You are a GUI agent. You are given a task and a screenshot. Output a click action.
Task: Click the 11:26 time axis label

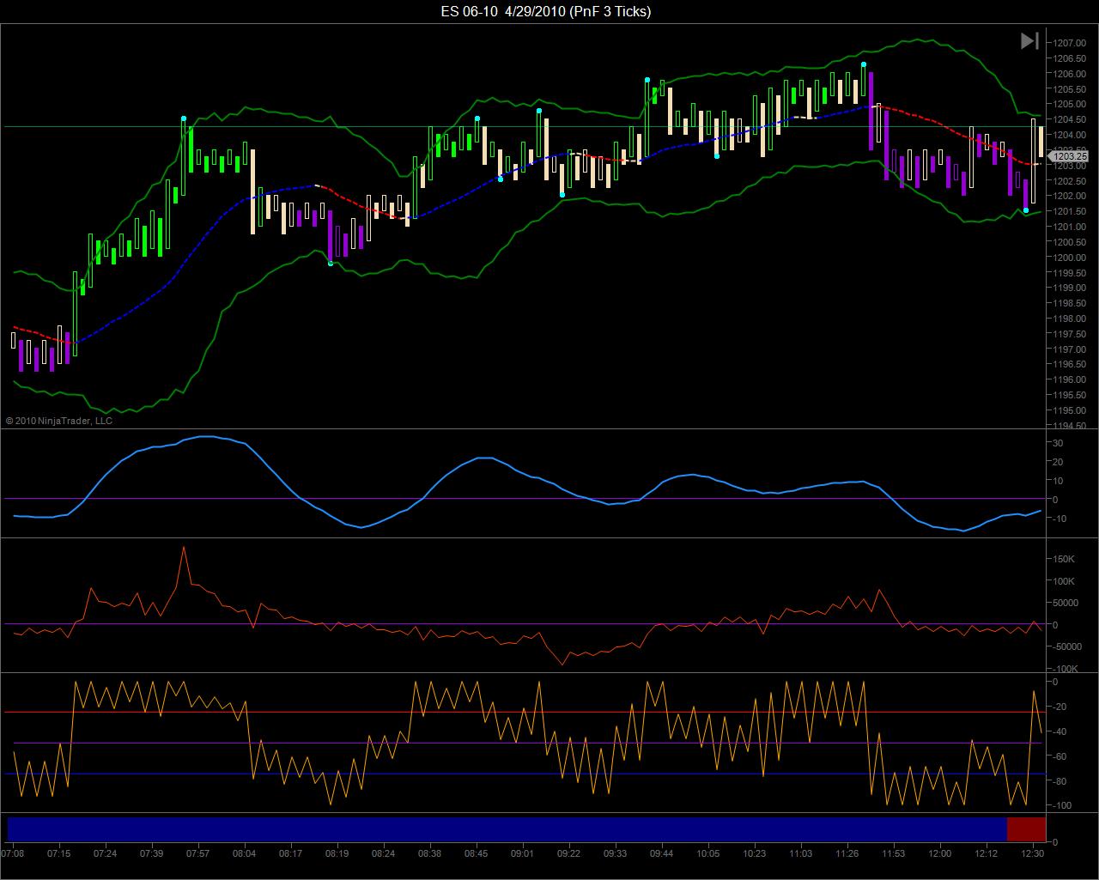click(847, 853)
